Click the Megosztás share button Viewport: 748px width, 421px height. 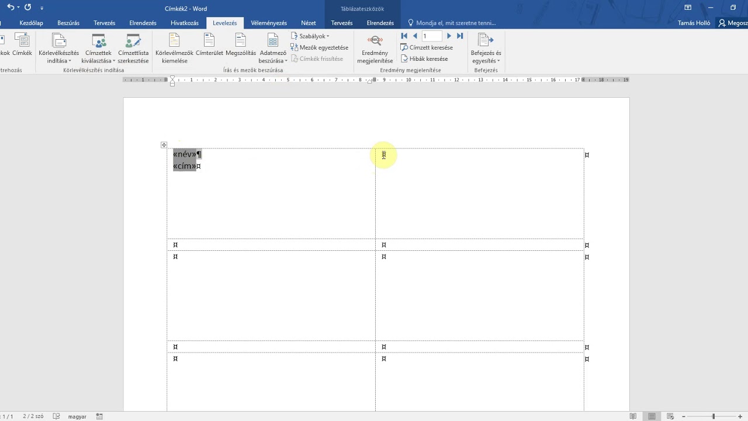coord(733,23)
